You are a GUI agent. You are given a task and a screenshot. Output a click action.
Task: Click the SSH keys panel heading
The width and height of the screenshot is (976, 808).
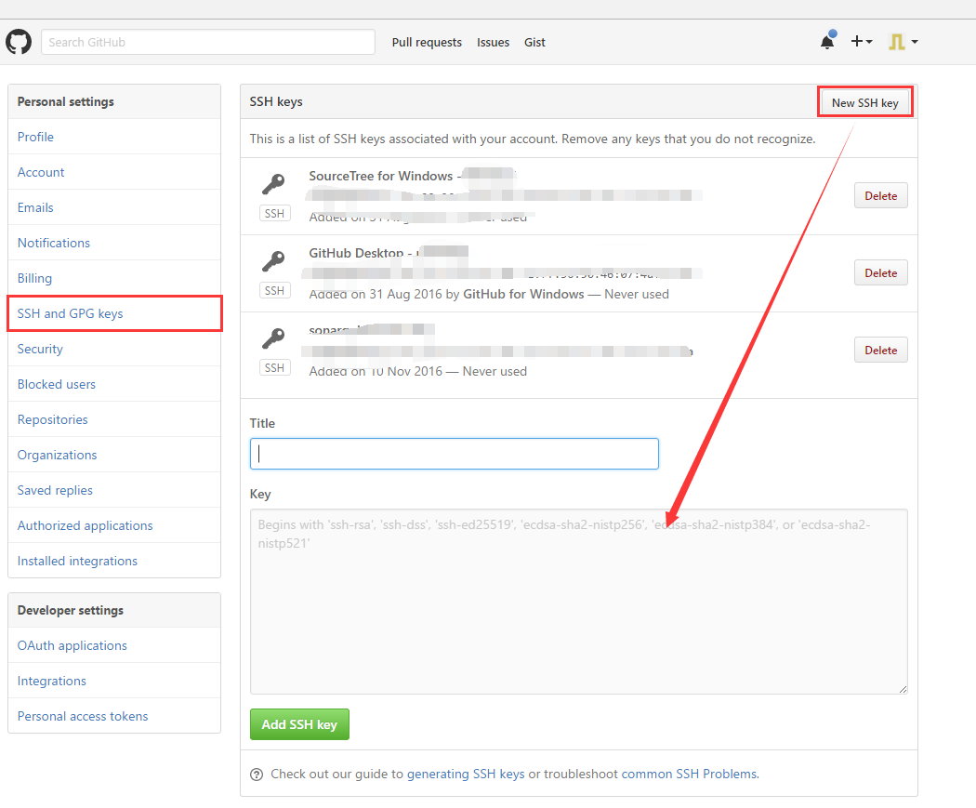click(x=276, y=101)
